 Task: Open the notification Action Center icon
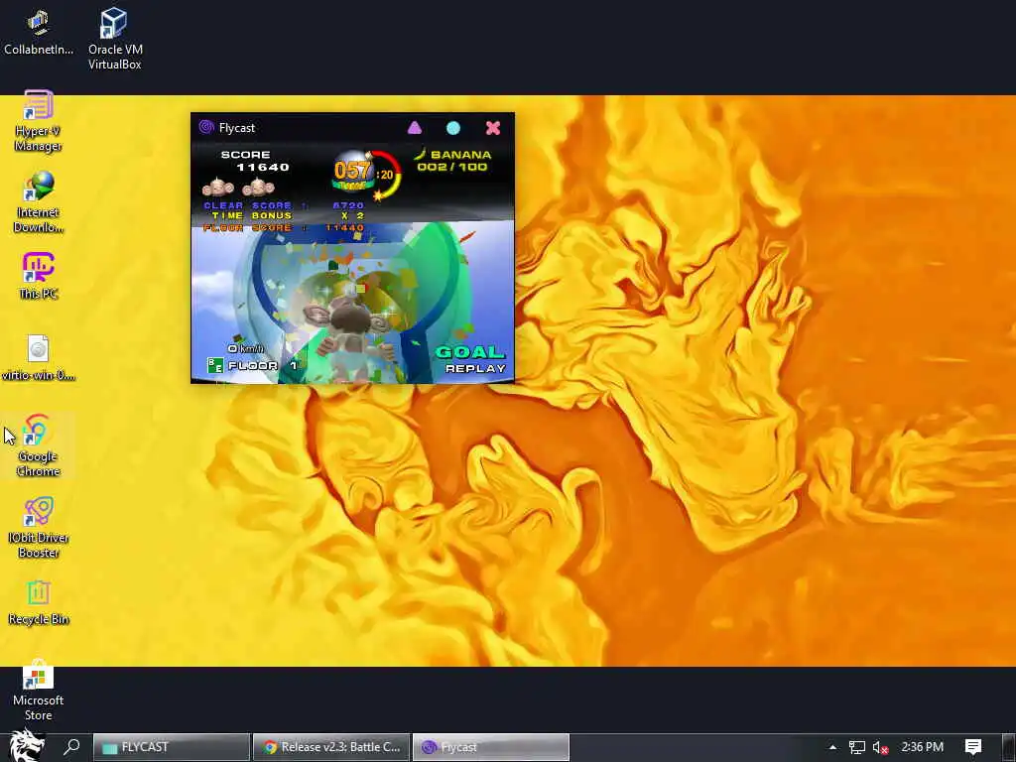click(972, 747)
